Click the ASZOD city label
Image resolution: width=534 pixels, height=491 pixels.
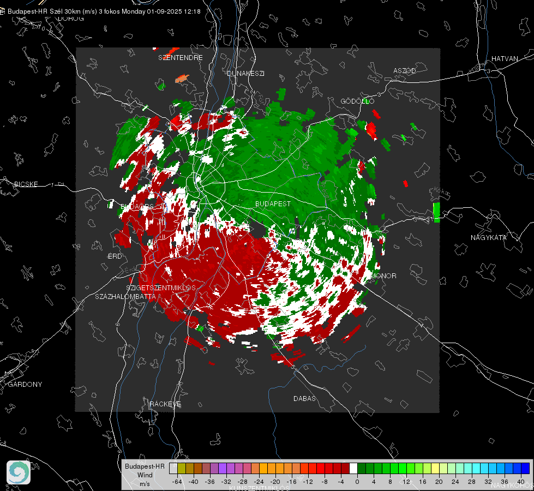405,70
